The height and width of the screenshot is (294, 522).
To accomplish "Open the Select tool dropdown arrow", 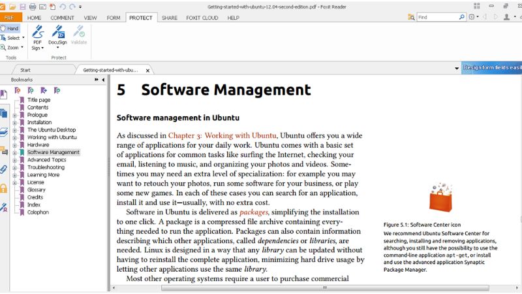I will [23, 38].
